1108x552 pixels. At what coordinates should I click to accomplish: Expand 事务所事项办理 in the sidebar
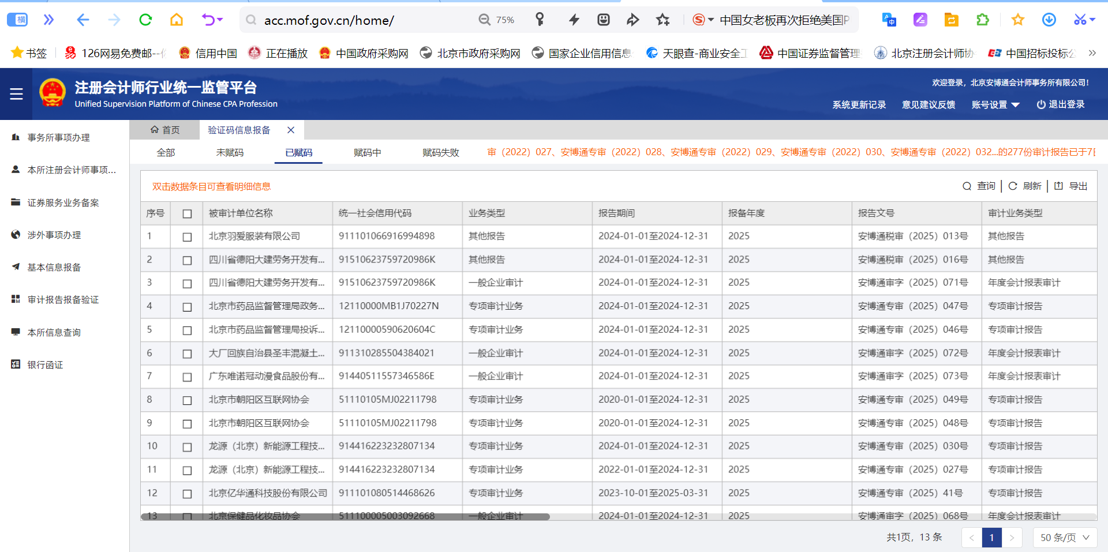pyautogui.click(x=59, y=138)
